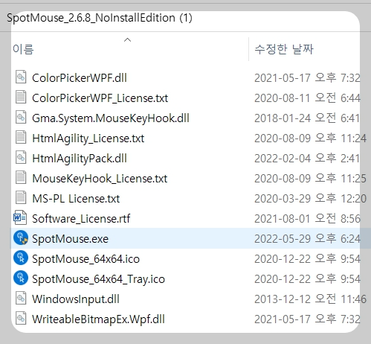Click the date 2020-08-11 오전 6:44
The image size is (371, 344).
coord(307,98)
